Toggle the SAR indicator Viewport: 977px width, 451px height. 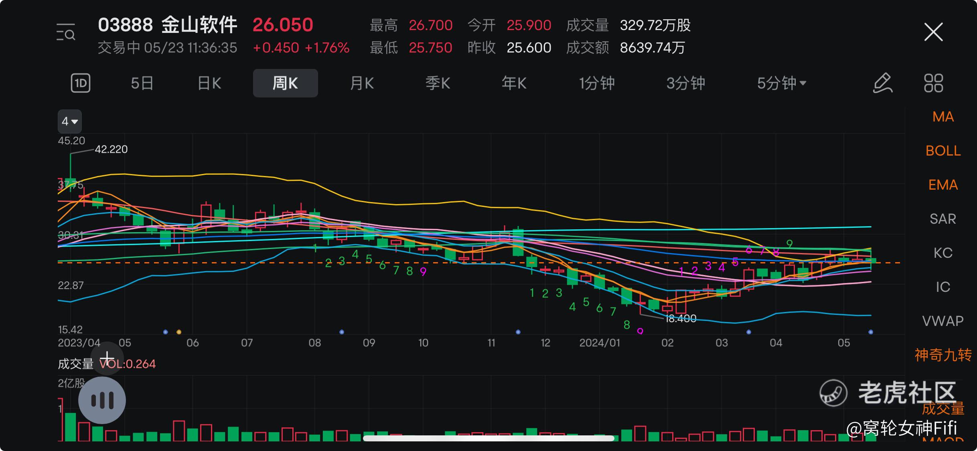click(x=943, y=219)
